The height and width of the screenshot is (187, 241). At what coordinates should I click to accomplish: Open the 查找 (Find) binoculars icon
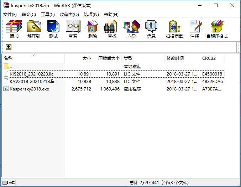click(x=112, y=29)
